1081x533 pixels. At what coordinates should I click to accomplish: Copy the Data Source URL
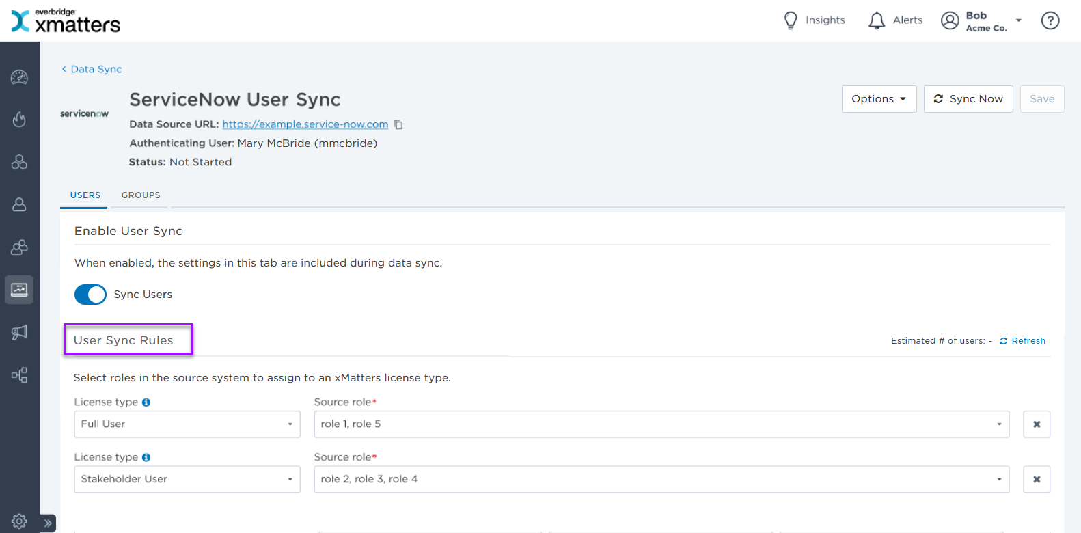click(x=398, y=125)
